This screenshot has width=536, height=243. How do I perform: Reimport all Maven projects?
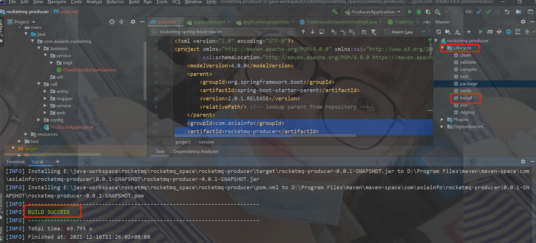pyautogui.click(x=439, y=32)
